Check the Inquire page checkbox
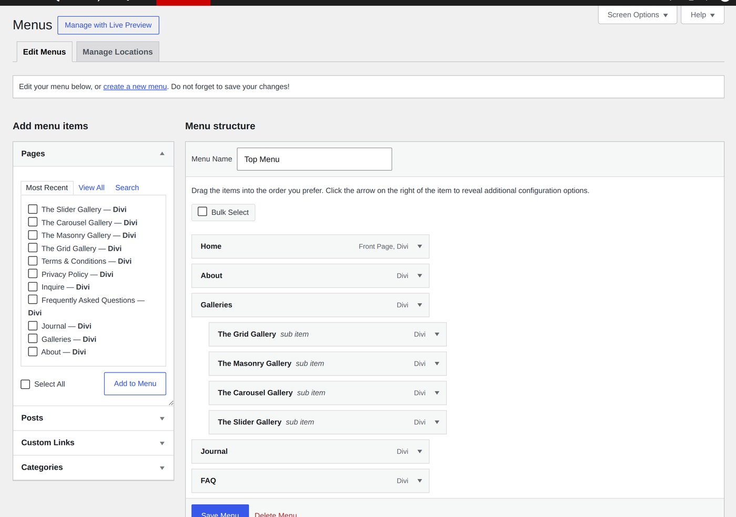Image resolution: width=736 pixels, height=517 pixels. 33,287
